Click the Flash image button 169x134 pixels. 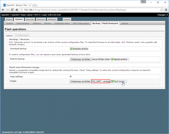[118, 81]
